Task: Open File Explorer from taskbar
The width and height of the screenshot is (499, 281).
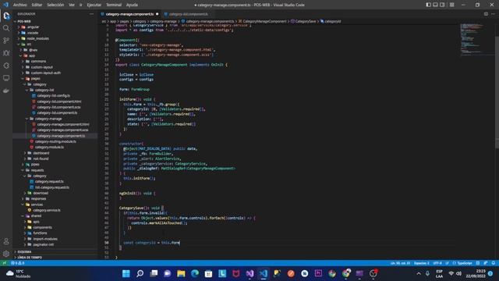Action: (x=181, y=274)
